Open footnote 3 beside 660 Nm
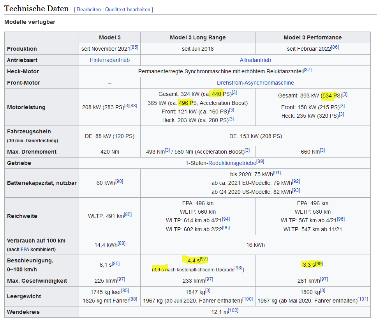The image size is (377, 324). pos(322,150)
